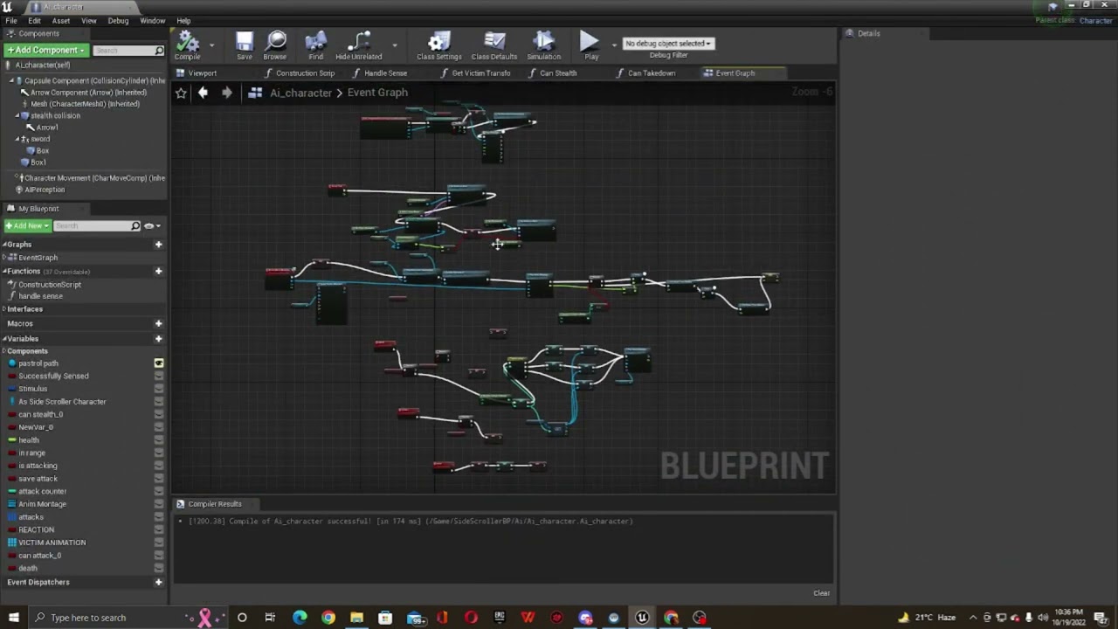
Task: Open Class Defaults from the toolbar
Action: 494,44
